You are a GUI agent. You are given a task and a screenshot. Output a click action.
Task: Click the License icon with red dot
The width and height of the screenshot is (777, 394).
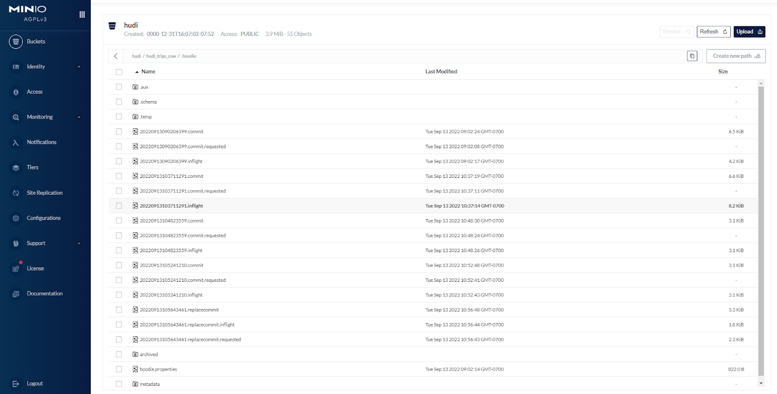[16, 269]
